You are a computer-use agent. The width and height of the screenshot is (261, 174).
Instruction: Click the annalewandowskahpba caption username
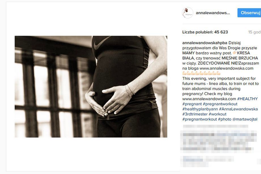tap(205, 43)
